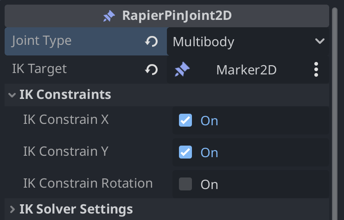Select the Marker2D target node button
Screen dimensions: 344x220
point(246,70)
